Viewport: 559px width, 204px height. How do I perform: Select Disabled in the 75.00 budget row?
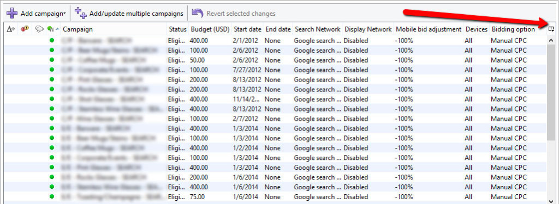tap(356, 197)
